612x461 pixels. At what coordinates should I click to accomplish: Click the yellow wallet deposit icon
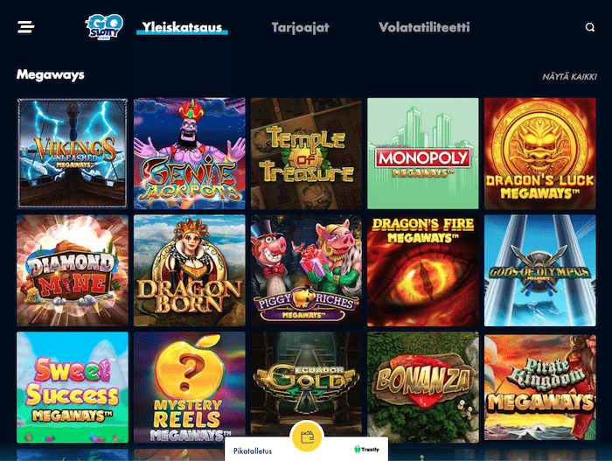307,436
